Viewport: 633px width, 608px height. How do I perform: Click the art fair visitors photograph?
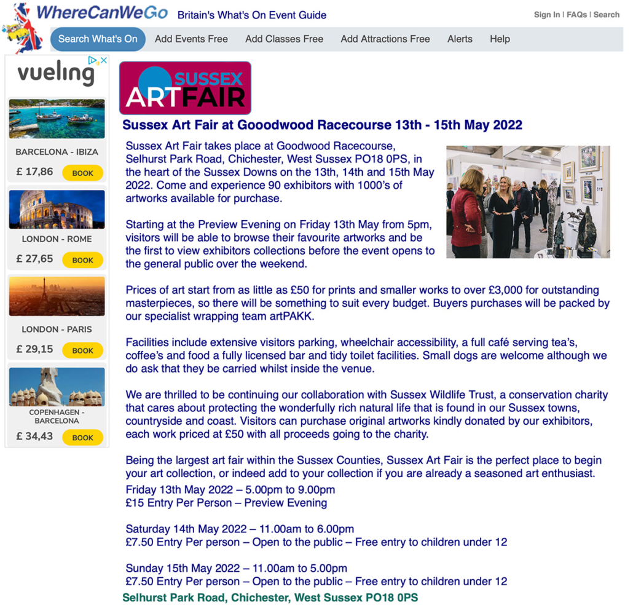point(528,202)
